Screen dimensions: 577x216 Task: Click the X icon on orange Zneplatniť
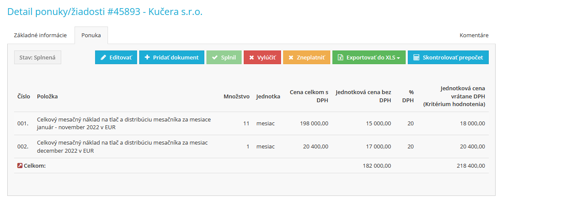coord(291,57)
